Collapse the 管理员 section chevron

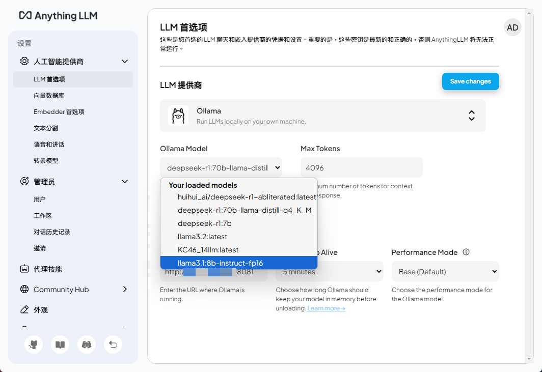[x=125, y=181]
